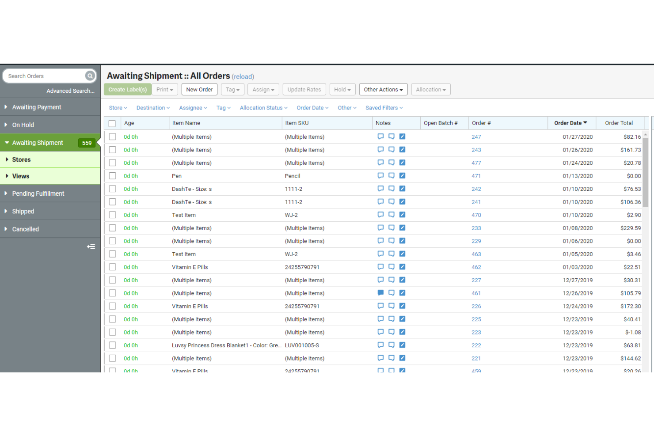The height and width of the screenshot is (436, 654).
Task: Open the Other Actions dropdown
Action: 383,89
